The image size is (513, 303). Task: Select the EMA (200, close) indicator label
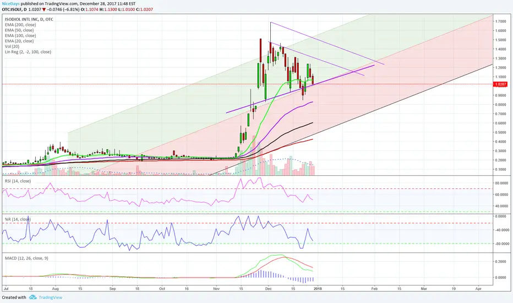(x=20, y=25)
